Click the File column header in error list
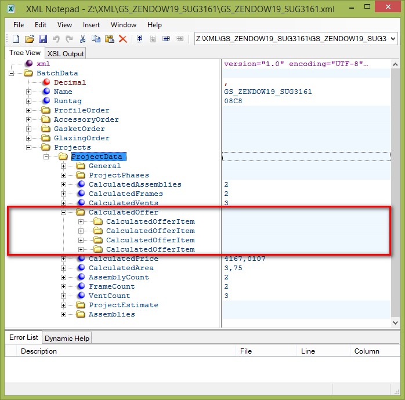405x400 pixels. pos(266,351)
